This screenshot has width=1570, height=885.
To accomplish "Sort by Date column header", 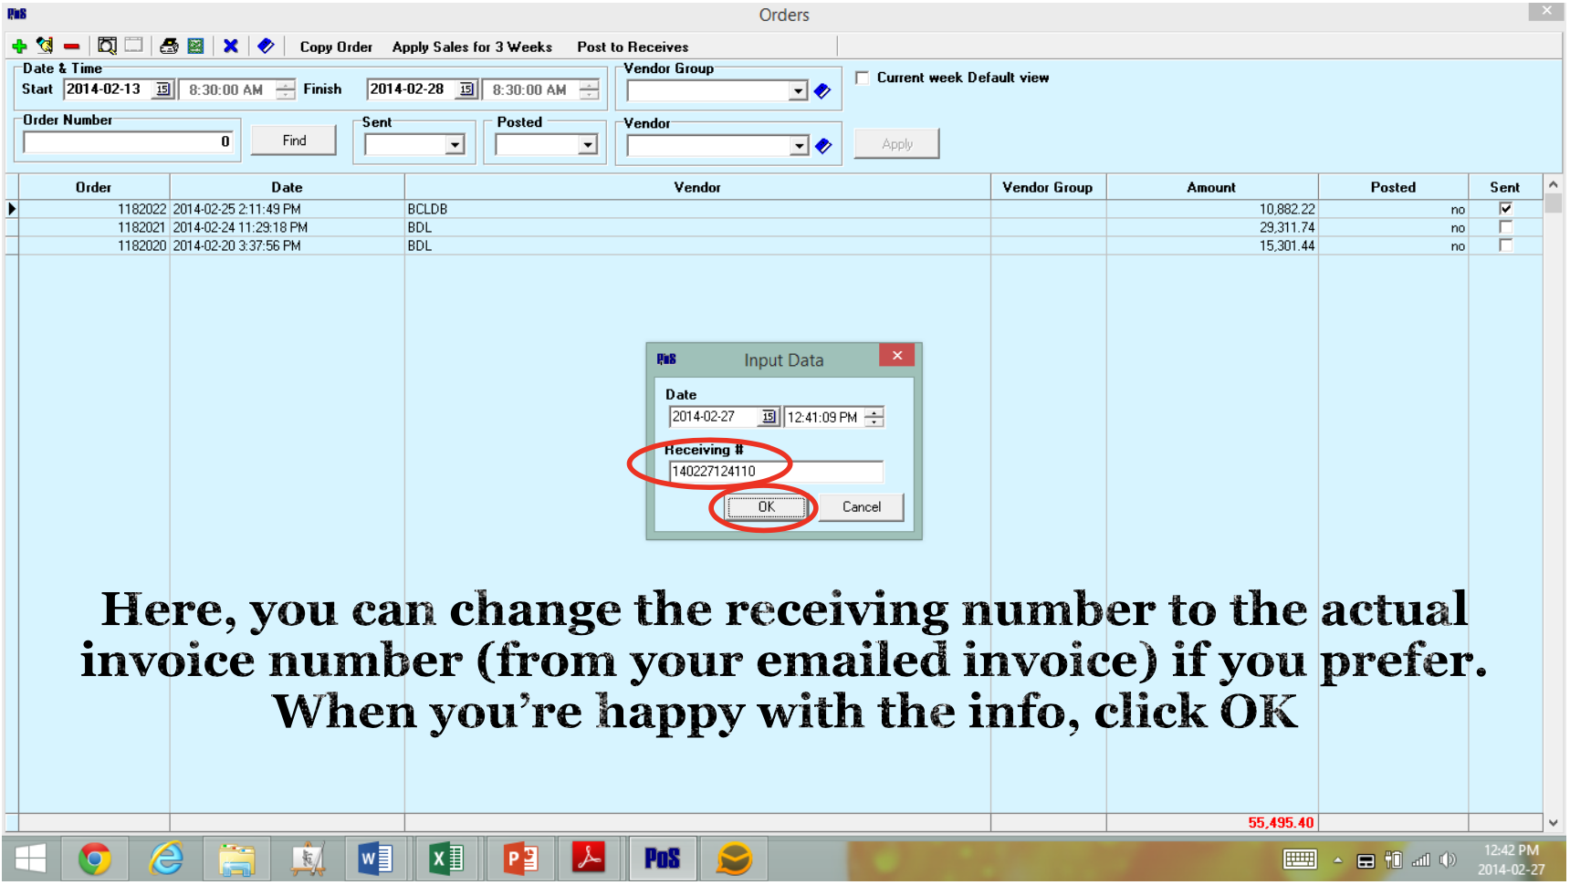I will pyautogui.click(x=287, y=187).
